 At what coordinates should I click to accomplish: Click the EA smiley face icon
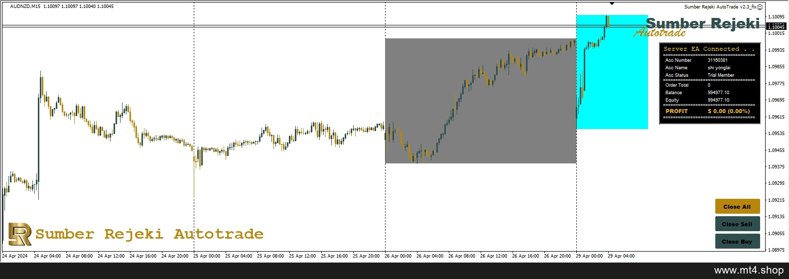(x=760, y=7)
